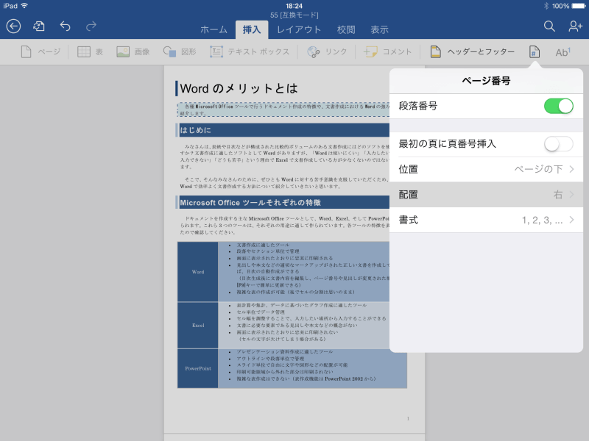Tap the Wi-Fi status icon

[25, 6]
